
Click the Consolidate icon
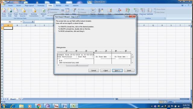pyautogui.click(x=119, y=12)
